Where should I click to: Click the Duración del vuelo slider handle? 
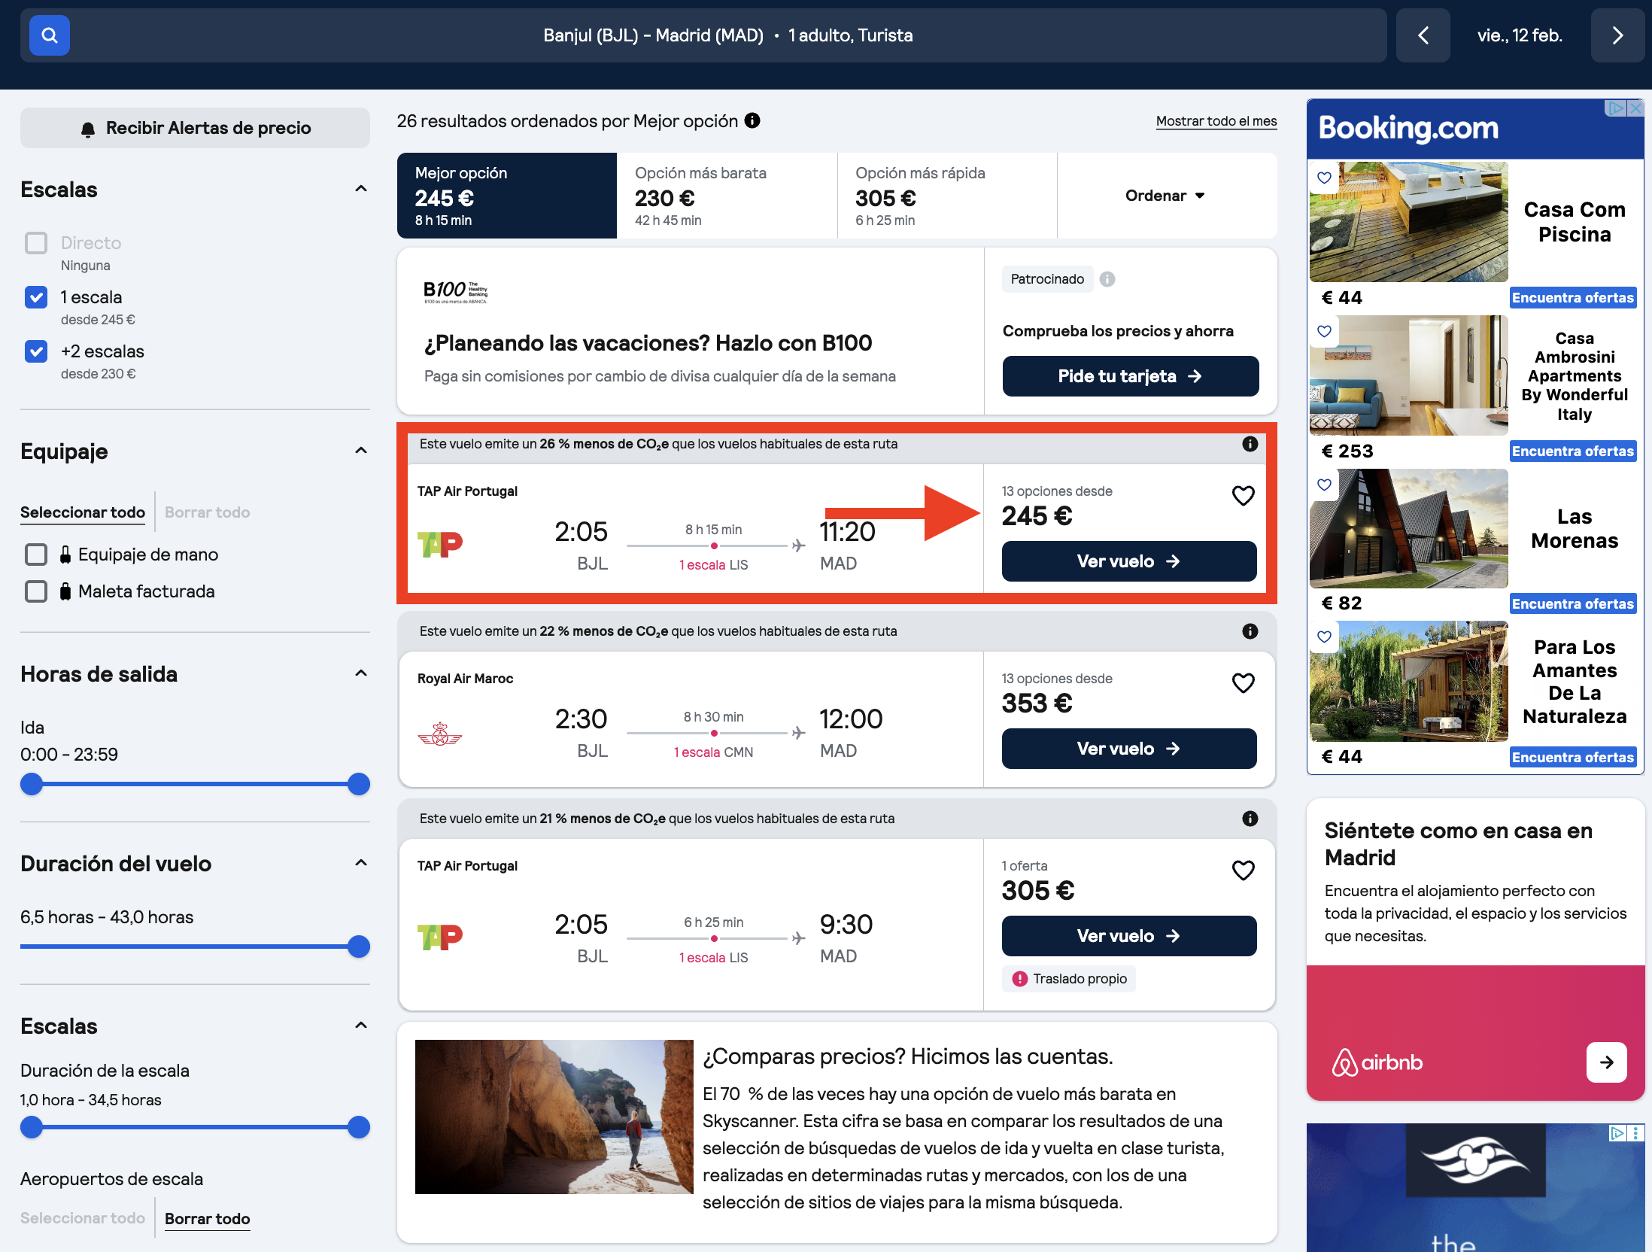pyautogui.click(x=359, y=946)
